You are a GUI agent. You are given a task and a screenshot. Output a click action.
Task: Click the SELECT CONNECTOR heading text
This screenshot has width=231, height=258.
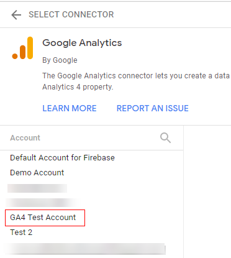pos(71,14)
